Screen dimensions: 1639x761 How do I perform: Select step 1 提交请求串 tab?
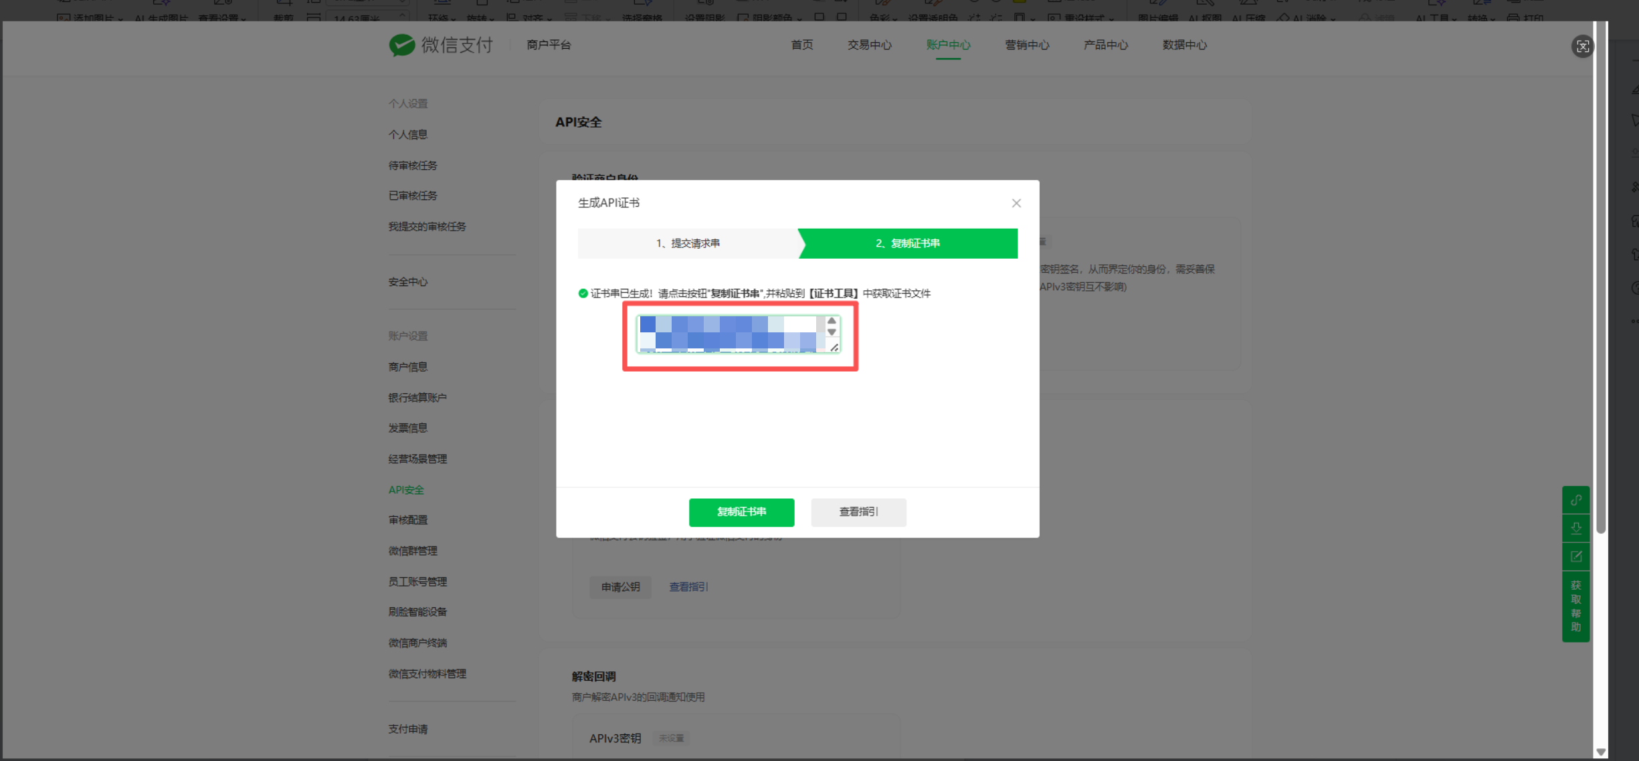pyautogui.click(x=688, y=243)
